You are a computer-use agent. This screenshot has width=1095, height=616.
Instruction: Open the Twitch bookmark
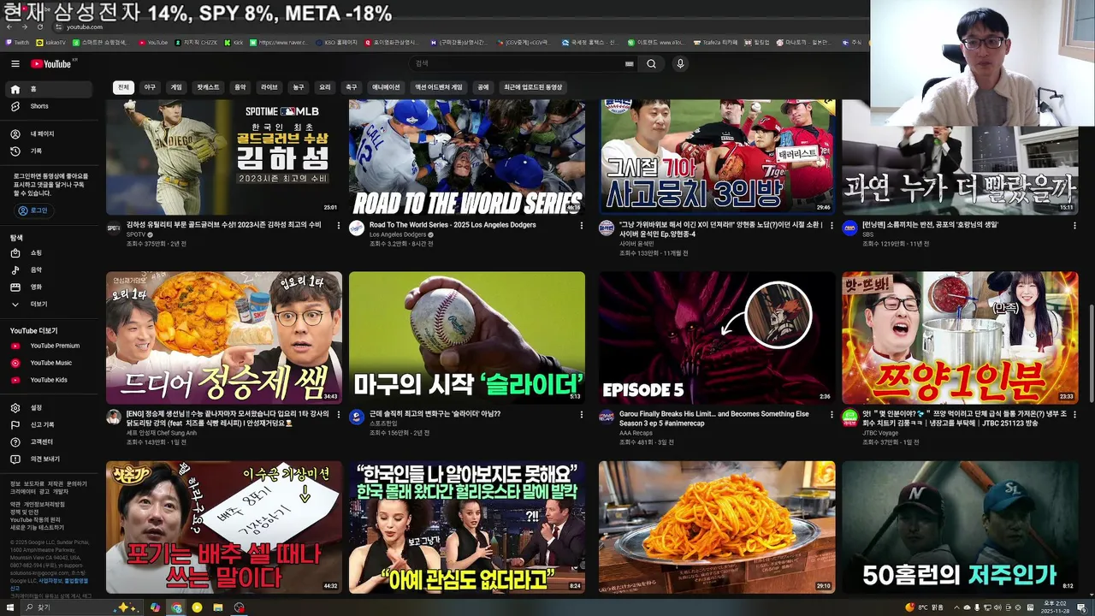tap(17, 42)
